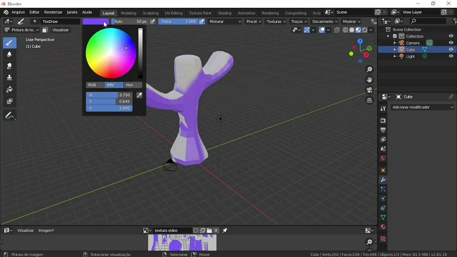Toggle camera view icon in viewport
Viewport: 457px width, 257px height.
click(370, 90)
